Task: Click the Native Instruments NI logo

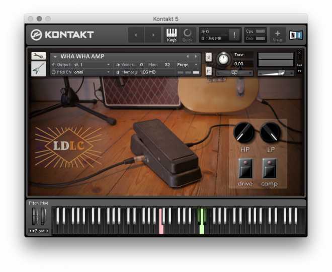Action: [296, 35]
